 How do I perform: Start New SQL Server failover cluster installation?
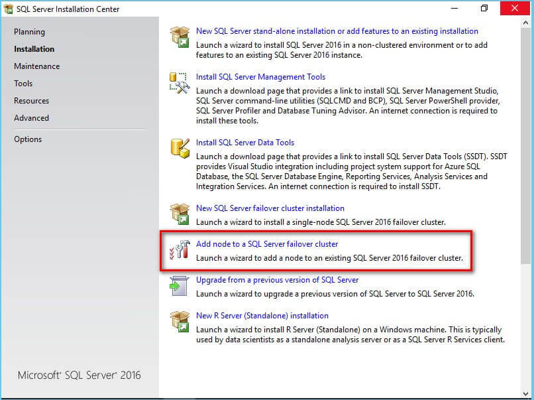(x=270, y=208)
